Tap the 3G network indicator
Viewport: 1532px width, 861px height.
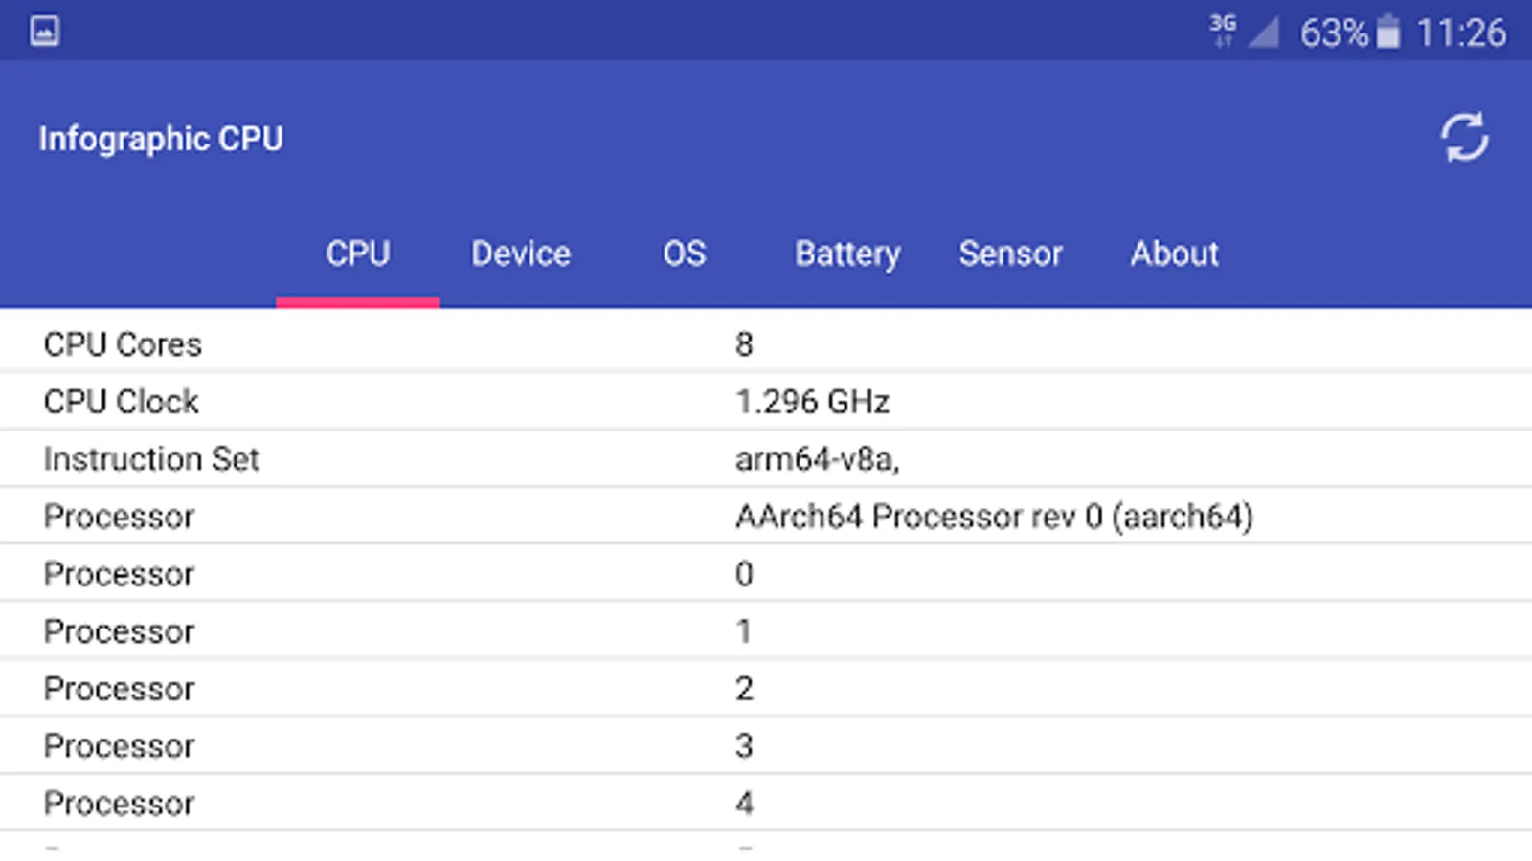click(x=1223, y=30)
